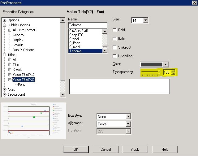The height and width of the screenshot is (156, 198).
Task: Open the Alignment dropdown
Action: coord(128,124)
